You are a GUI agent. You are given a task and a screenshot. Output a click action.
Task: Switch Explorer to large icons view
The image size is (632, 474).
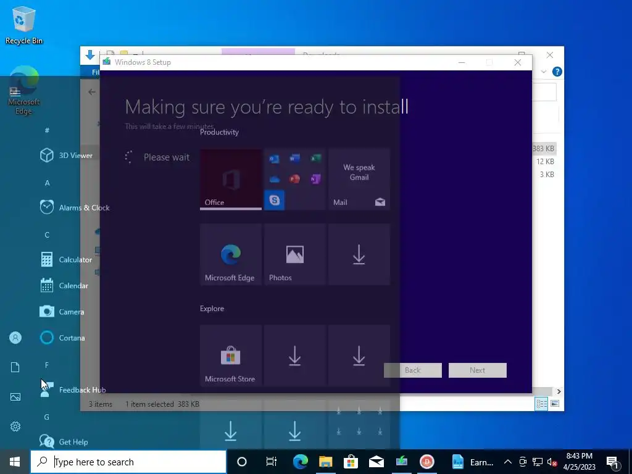[x=555, y=404]
